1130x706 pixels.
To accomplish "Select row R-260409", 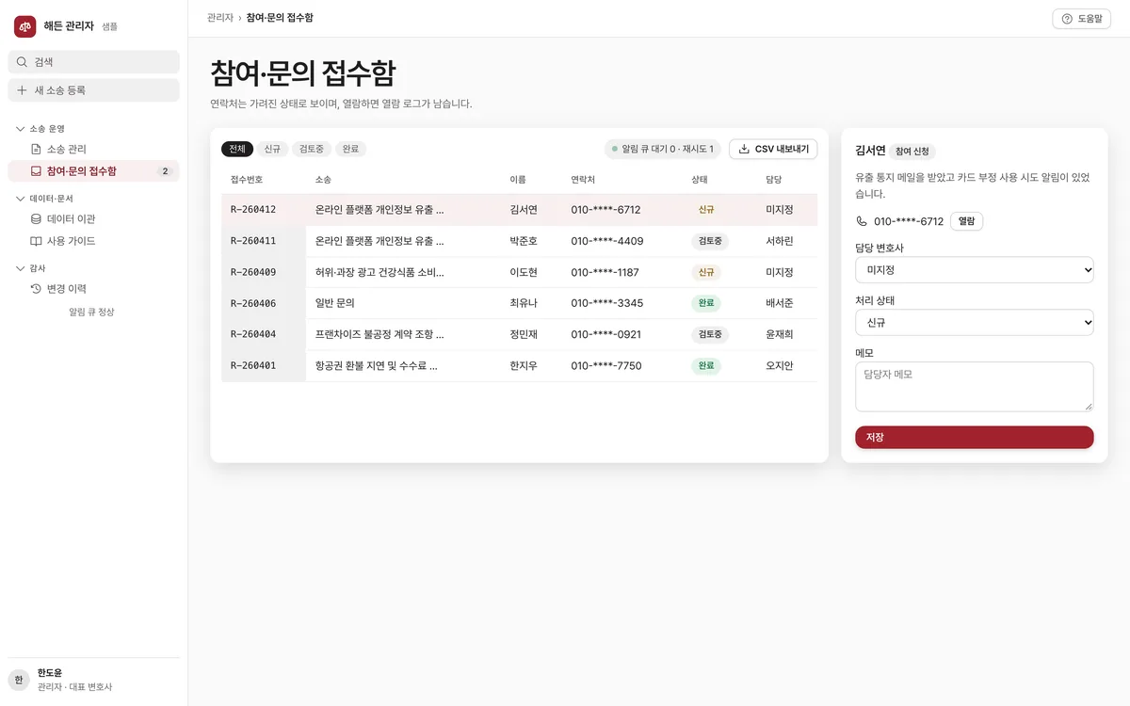I will (x=519, y=272).
